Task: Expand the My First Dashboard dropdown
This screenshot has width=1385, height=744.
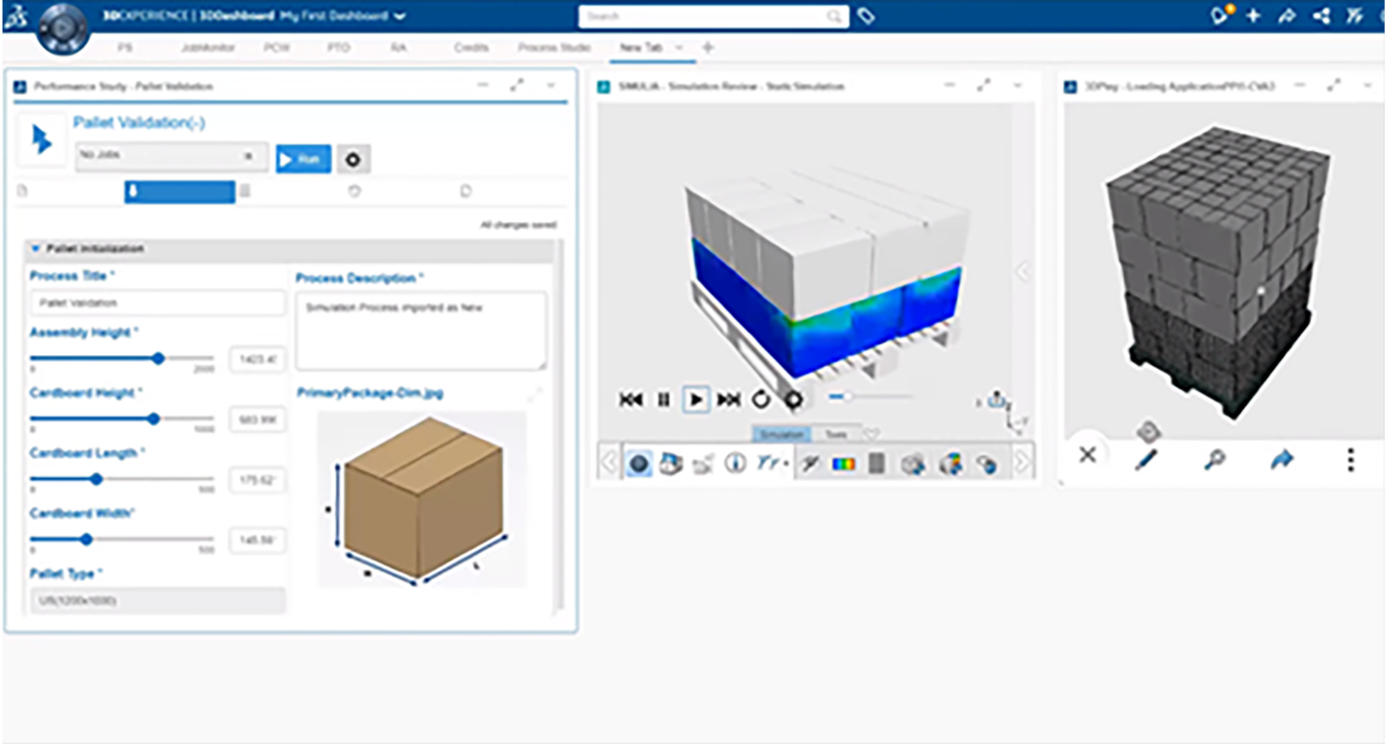Action: (x=399, y=17)
